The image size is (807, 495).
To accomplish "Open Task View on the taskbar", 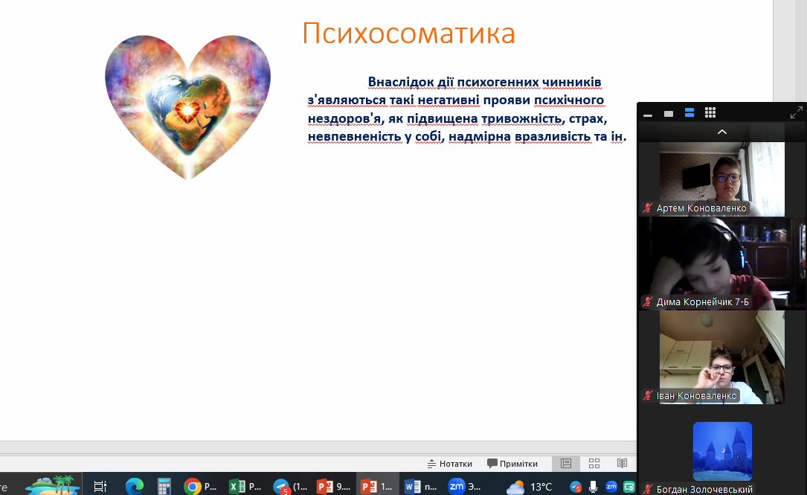I will 100,486.
